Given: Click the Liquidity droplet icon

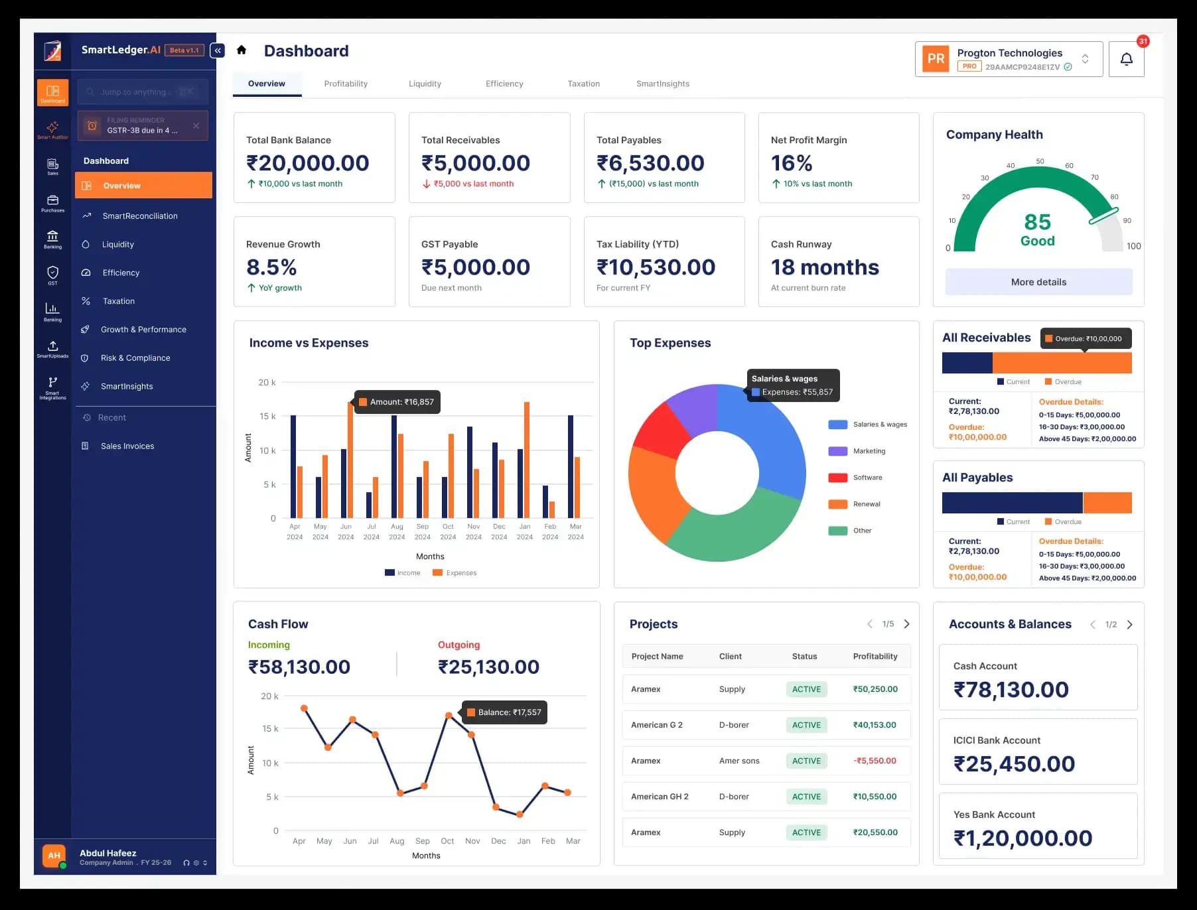Looking at the screenshot, I should pyautogui.click(x=86, y=244).
